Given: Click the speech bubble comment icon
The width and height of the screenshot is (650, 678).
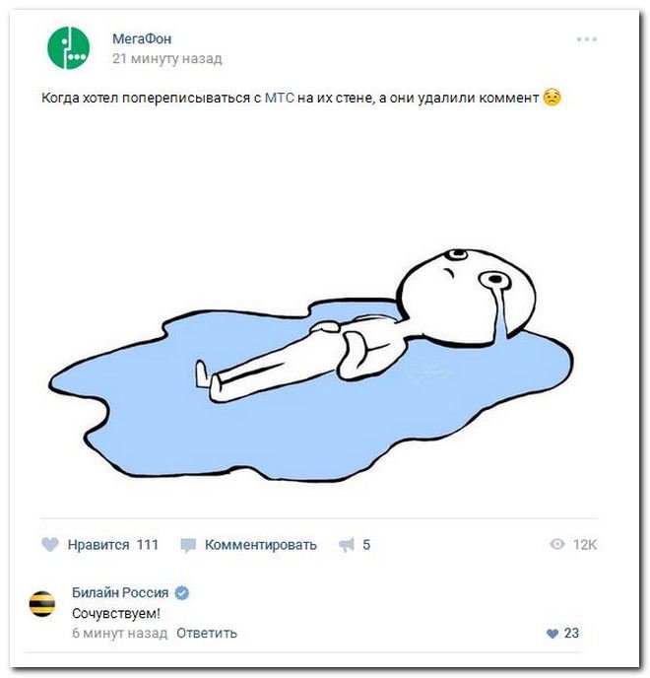Looking at the screenshot, I should click(188, 545).
